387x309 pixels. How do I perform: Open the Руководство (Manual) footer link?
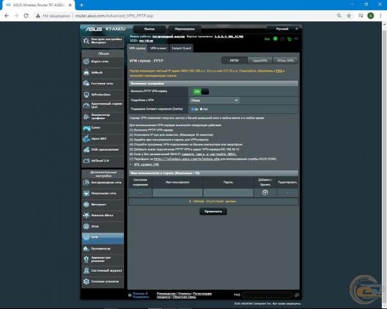(166, 294)
